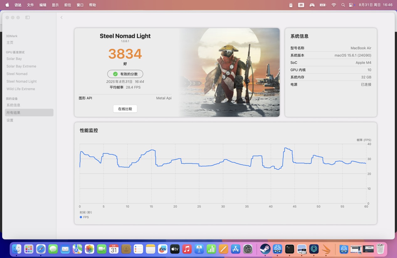Open Terminal from the Dock
Screen dimensions: 397x258
pos(289,249)
